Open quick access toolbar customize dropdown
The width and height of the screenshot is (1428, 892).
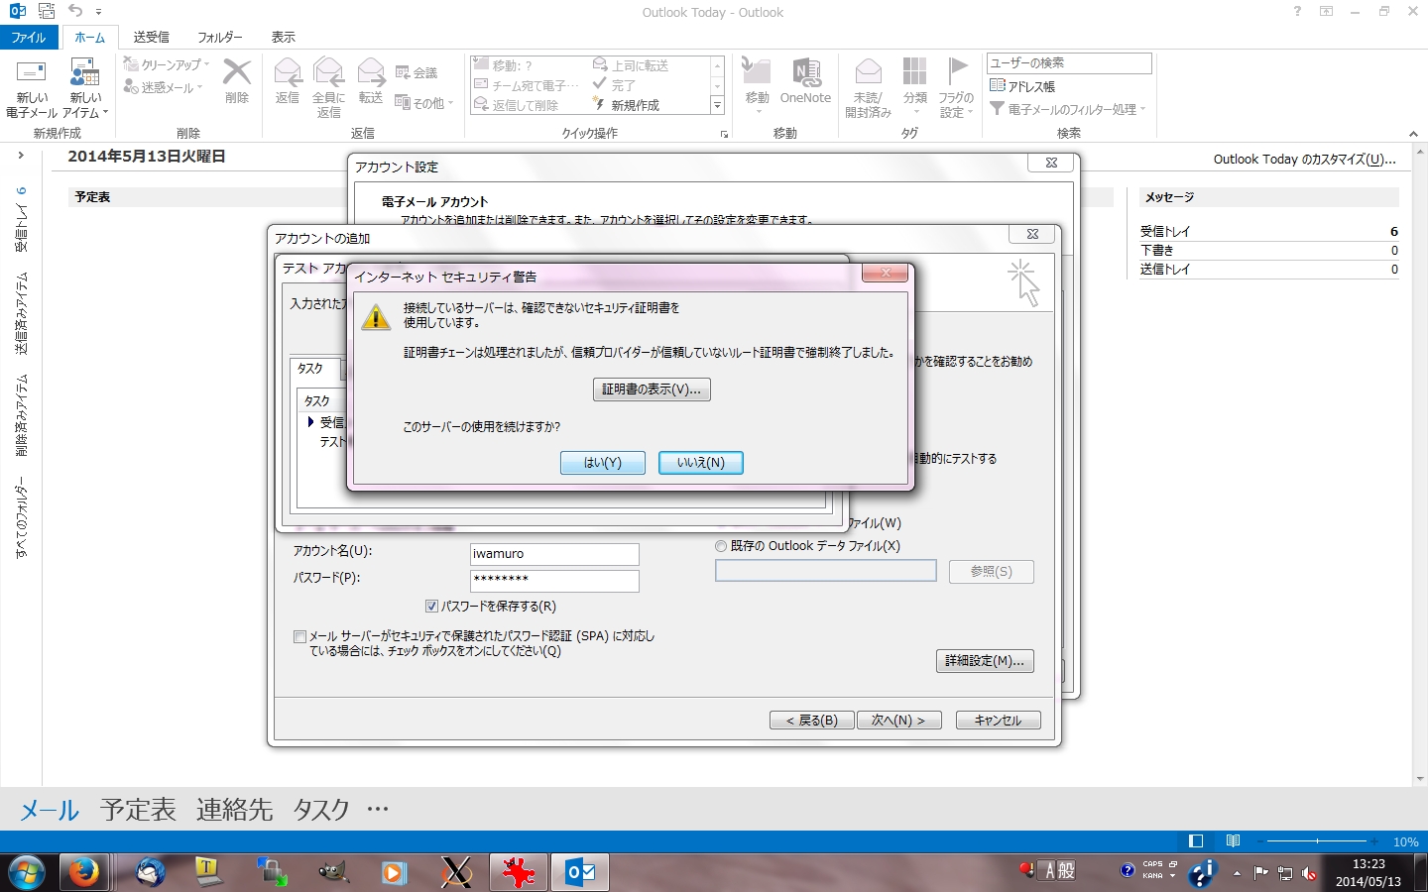pos(98,12)
